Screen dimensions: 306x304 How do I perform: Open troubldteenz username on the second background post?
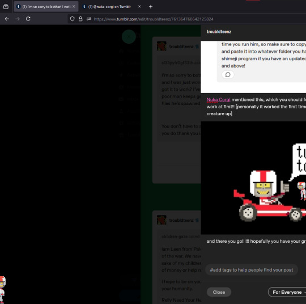pos(181,221)
